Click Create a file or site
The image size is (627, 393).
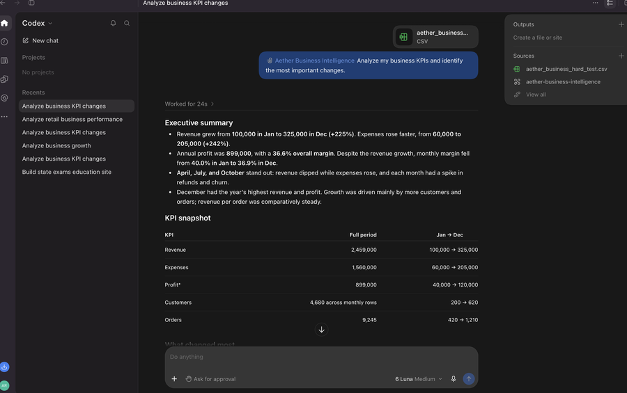[x=538, y=38]
